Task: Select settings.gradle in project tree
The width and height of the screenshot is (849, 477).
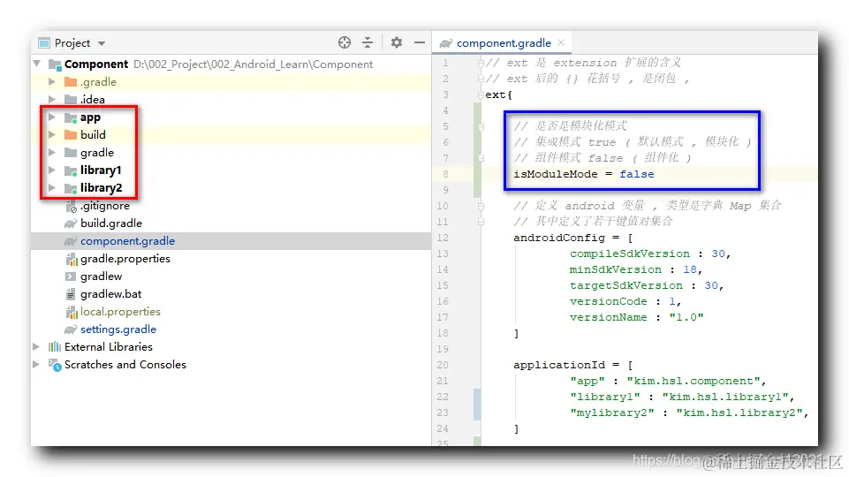Action: click(118, 329)
